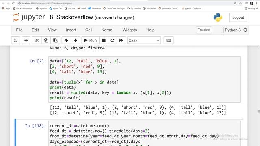Open the command palette keyboard icon
The width and height of the screenshot is (260, 146).
pos(169,41)
